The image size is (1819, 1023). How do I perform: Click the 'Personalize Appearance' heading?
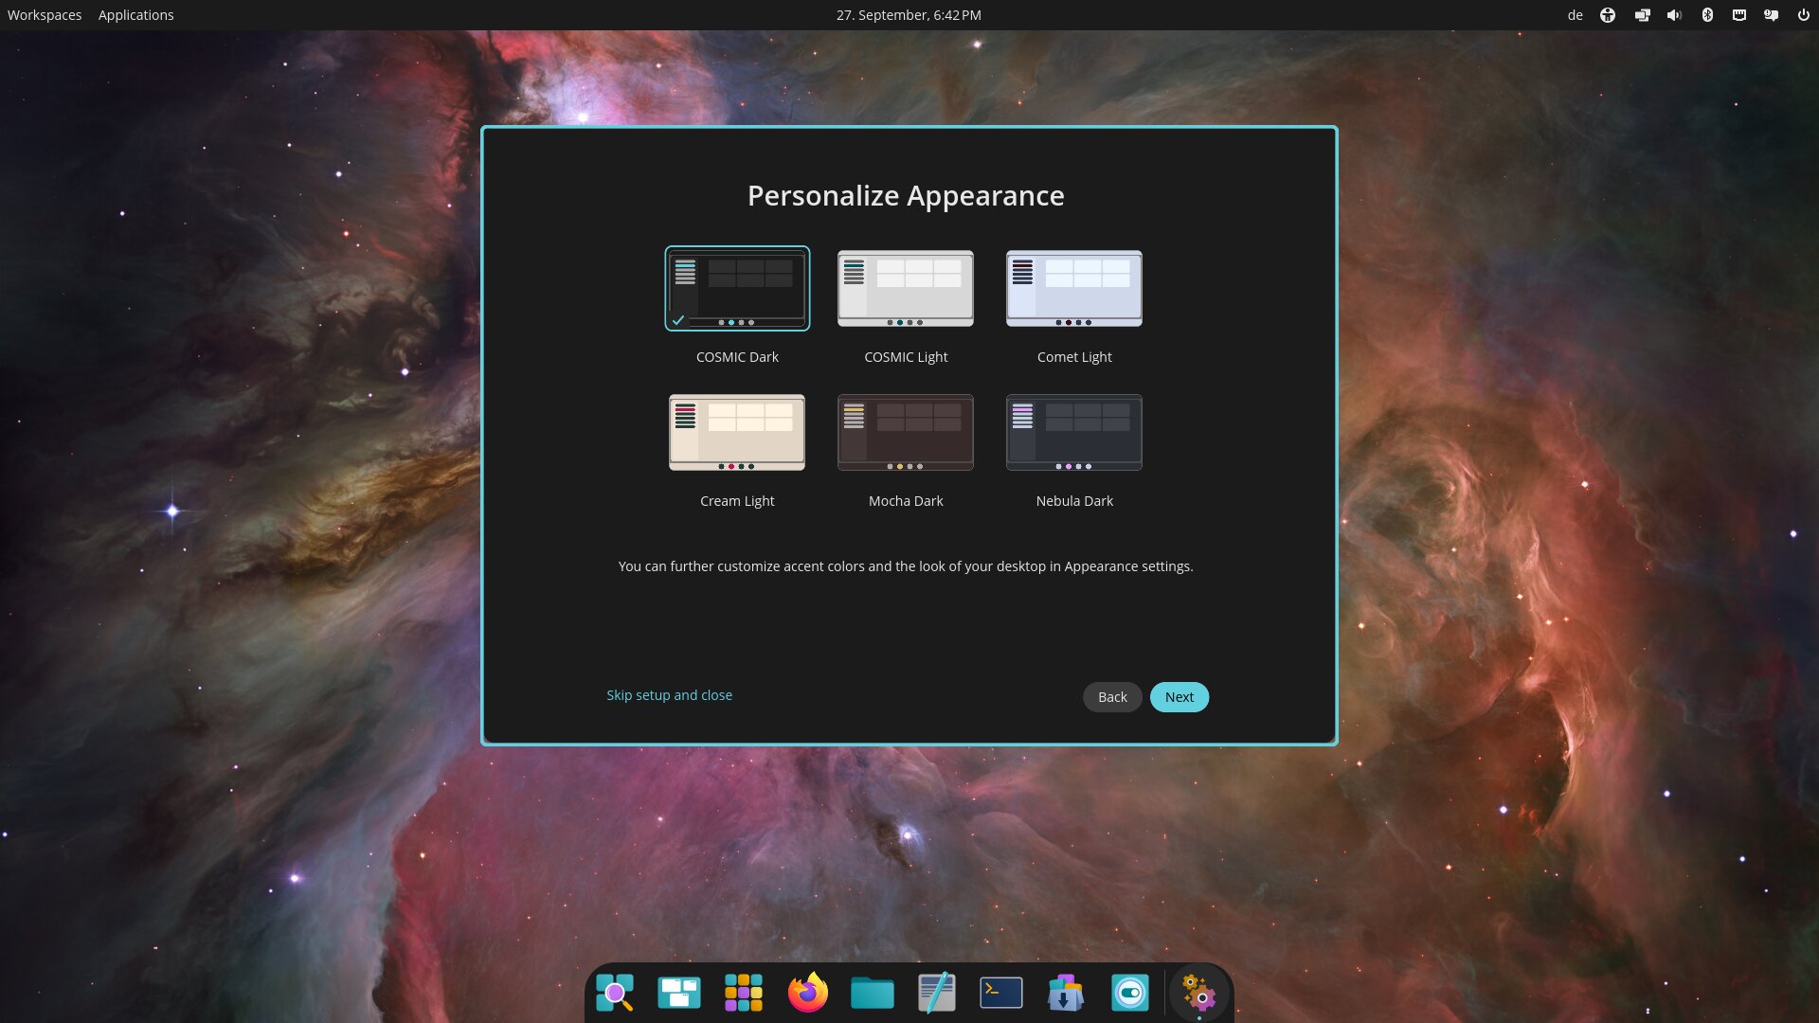point(906,195)
